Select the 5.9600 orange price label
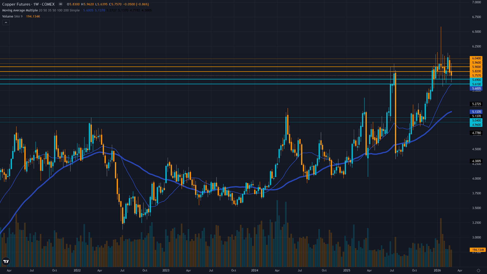The width and height of the screenshot is (487, 274). [476, 63]
